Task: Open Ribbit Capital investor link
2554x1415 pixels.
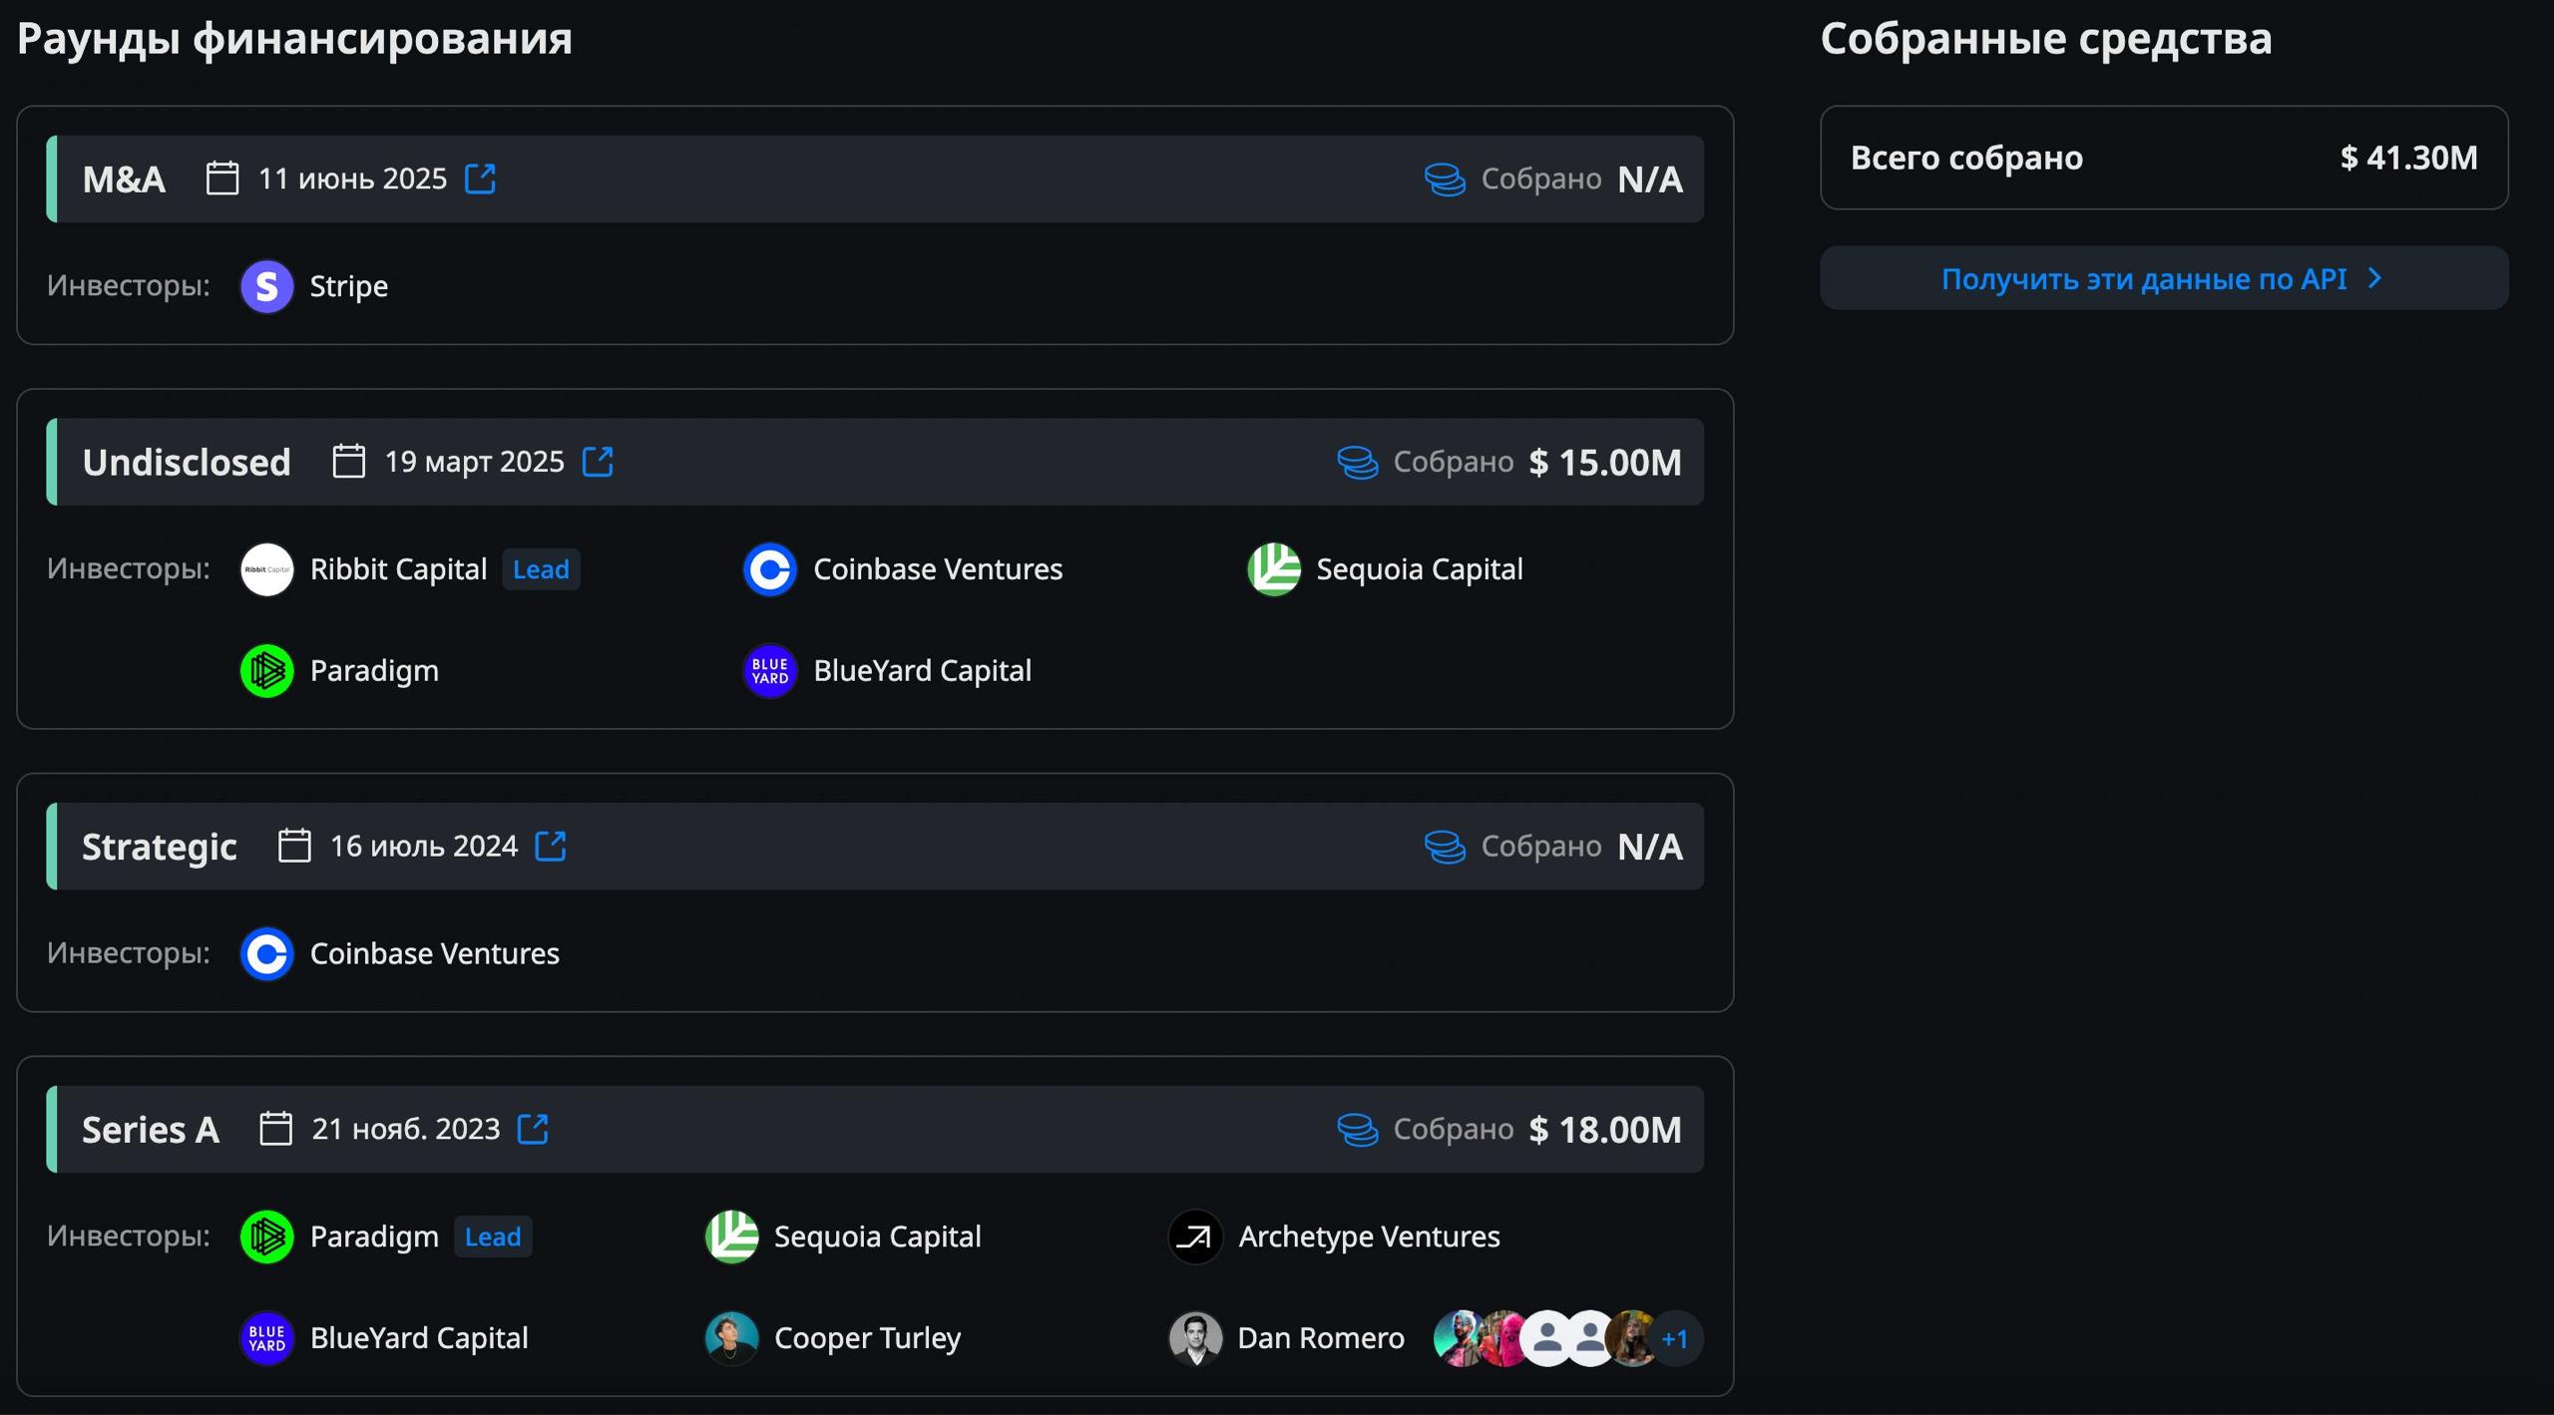Action: (x=398, y=569)
